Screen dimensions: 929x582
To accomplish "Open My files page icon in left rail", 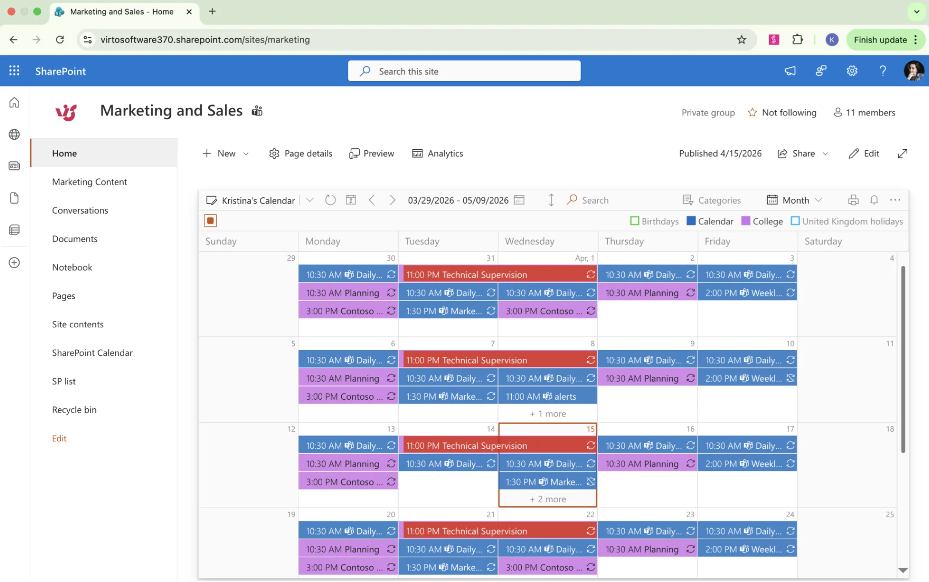I will tap(14, 198).
